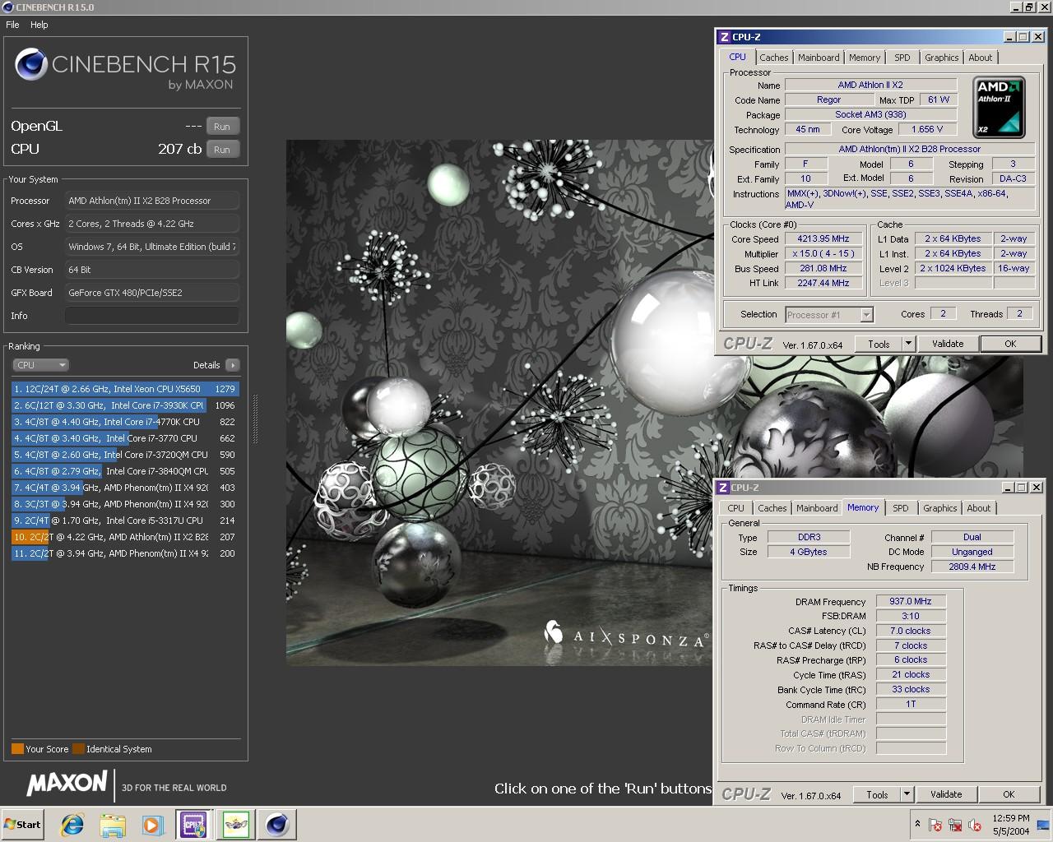
Task: Switch to About tab in top CPU-Z window
Action: pyautogui.click(x=981, y=58)
